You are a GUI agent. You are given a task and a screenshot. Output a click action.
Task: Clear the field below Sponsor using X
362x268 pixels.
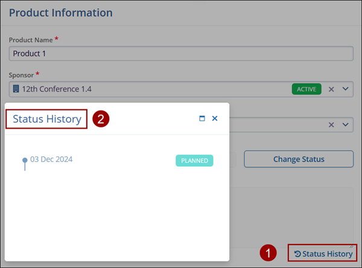(x=331, y=124)
